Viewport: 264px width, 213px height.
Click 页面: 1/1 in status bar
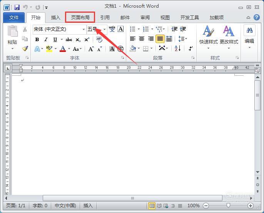16,206
